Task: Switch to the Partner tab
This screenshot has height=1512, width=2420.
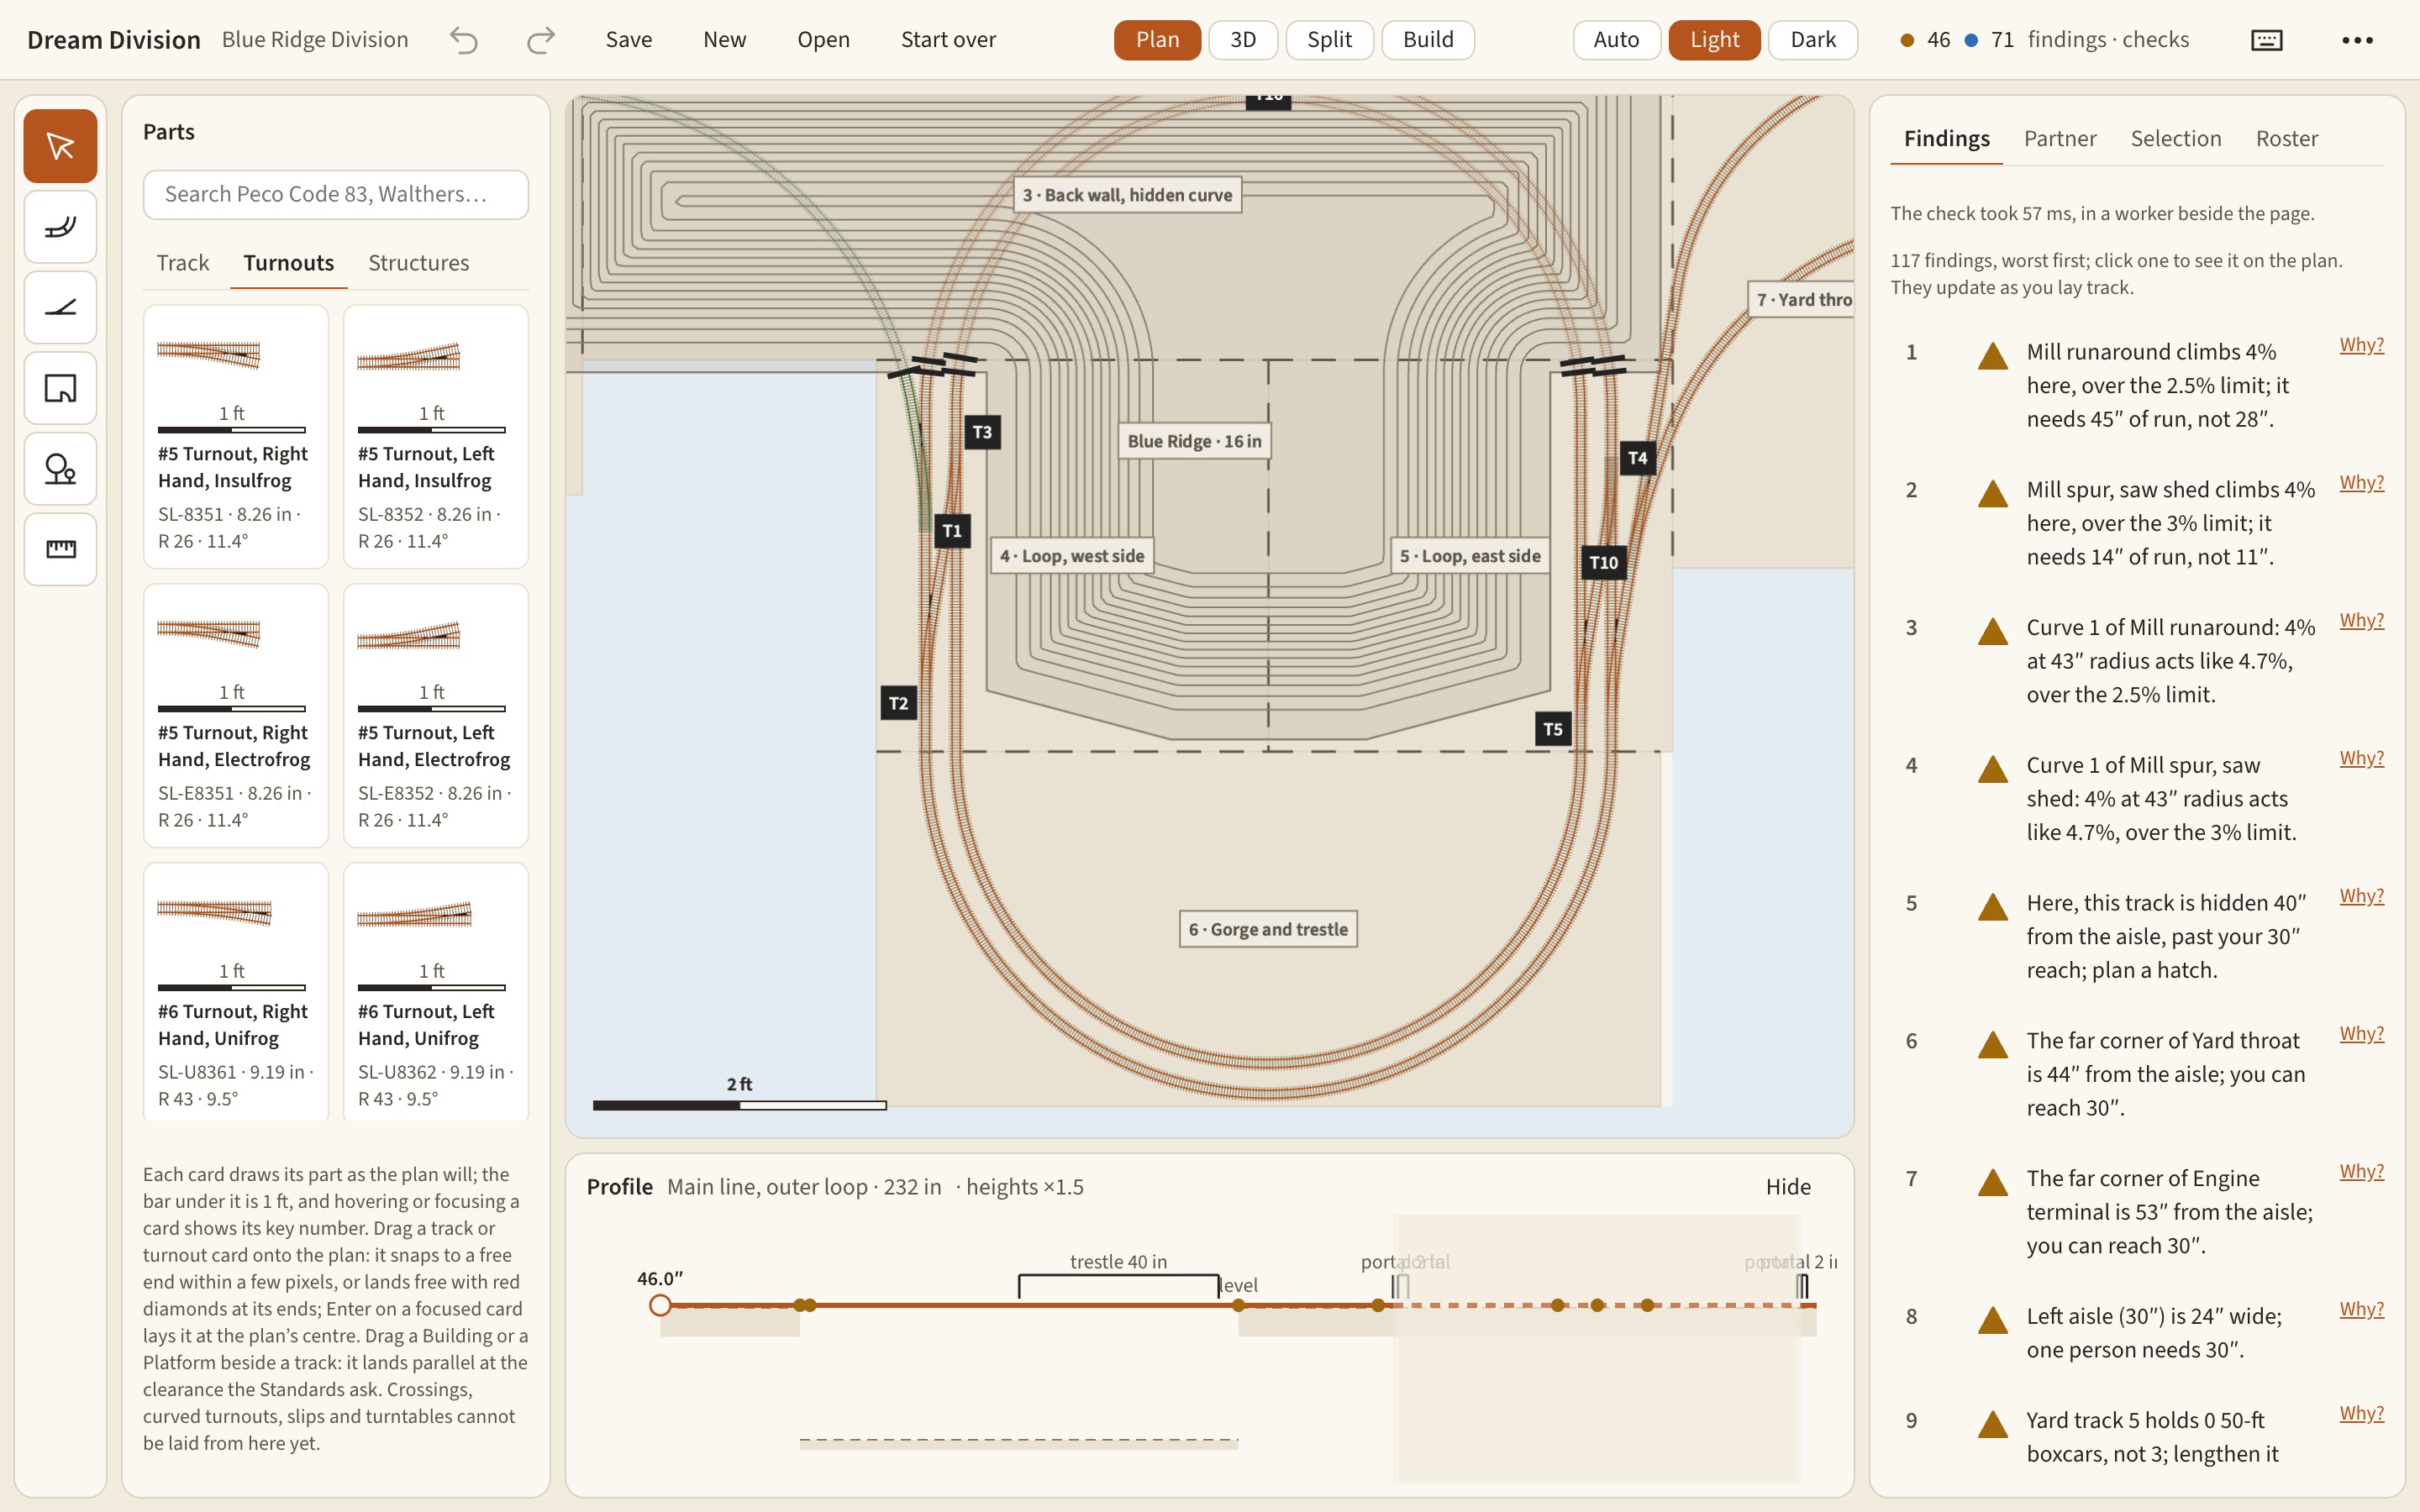Action: coord(2060,139)
